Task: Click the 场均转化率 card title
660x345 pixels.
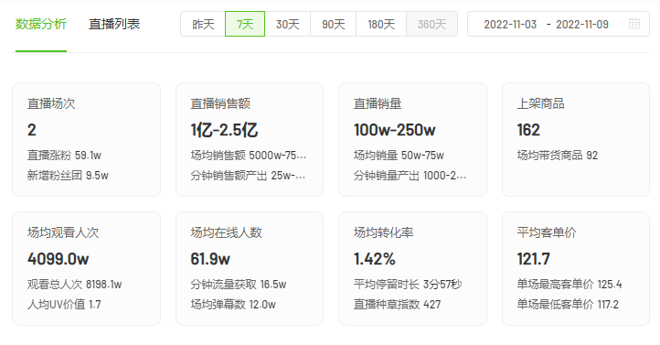Action: [383, 232]
